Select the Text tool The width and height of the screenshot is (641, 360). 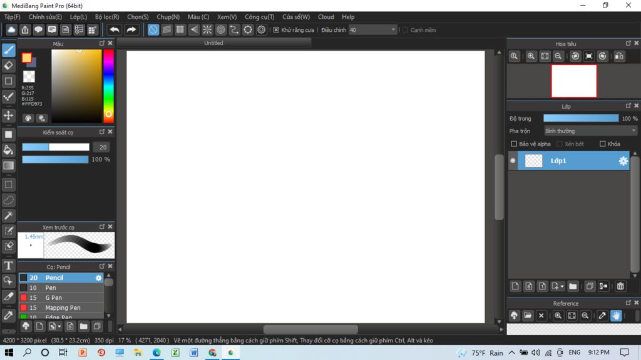point(9,266)
